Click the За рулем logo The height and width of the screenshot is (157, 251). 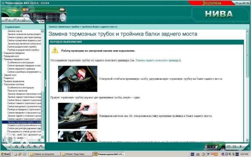point(211,3)
